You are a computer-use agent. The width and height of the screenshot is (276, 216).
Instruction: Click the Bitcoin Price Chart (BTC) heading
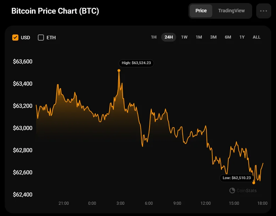click(55, 11)
